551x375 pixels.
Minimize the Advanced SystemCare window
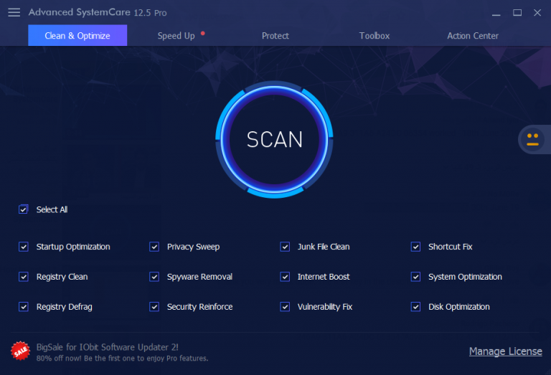(496, 13)
